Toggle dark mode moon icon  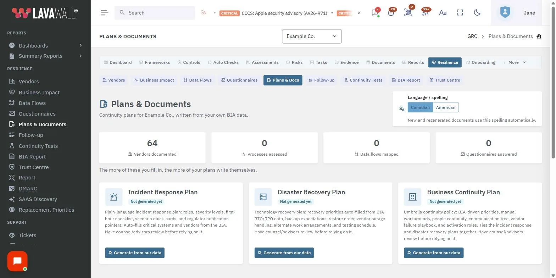coord(477,13)
